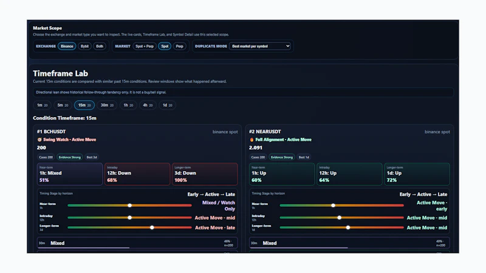This screenshot has width=486, height=273.
Task: Click the Swing Watch icon on BCHUSDT
Action: (39, 140)
